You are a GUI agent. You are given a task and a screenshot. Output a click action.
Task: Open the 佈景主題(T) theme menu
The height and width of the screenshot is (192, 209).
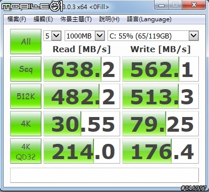[76, 19]
